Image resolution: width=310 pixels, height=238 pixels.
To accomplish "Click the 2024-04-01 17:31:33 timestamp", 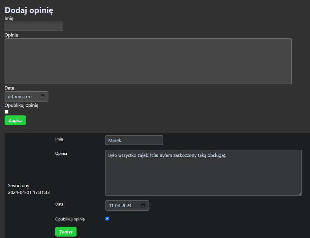I will tap(29, 192).
